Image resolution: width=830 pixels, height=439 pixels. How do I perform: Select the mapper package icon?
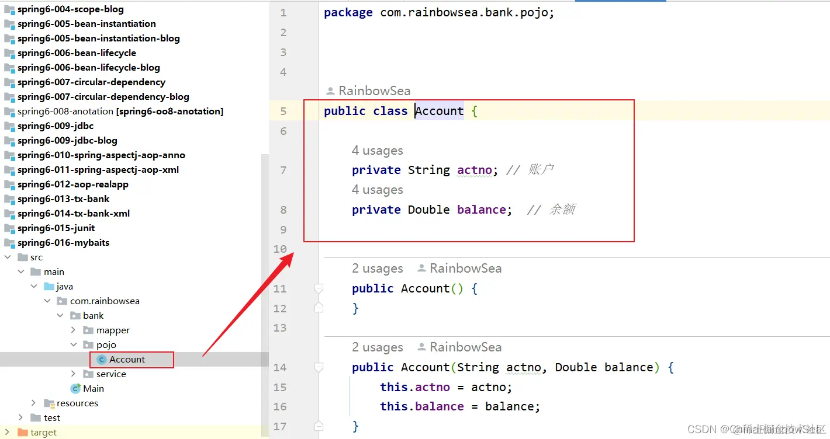tap(88, 330)
